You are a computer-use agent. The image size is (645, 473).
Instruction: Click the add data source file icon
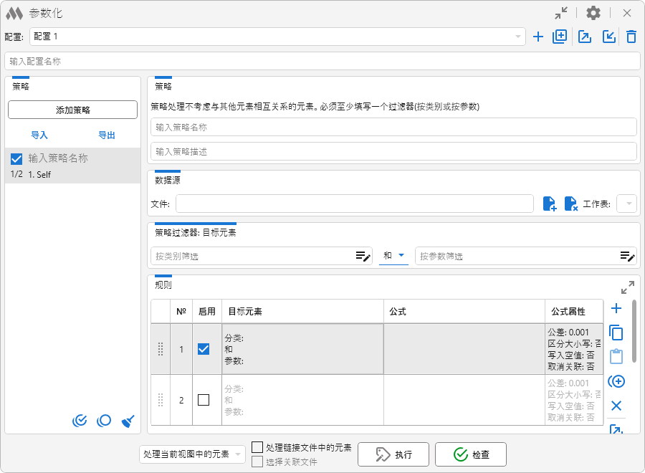[x=550, y=204]
